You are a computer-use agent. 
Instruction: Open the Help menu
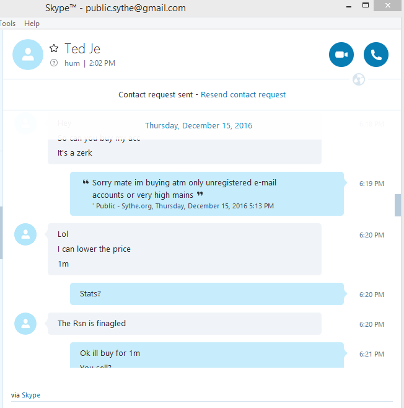[x=32, y=24]
